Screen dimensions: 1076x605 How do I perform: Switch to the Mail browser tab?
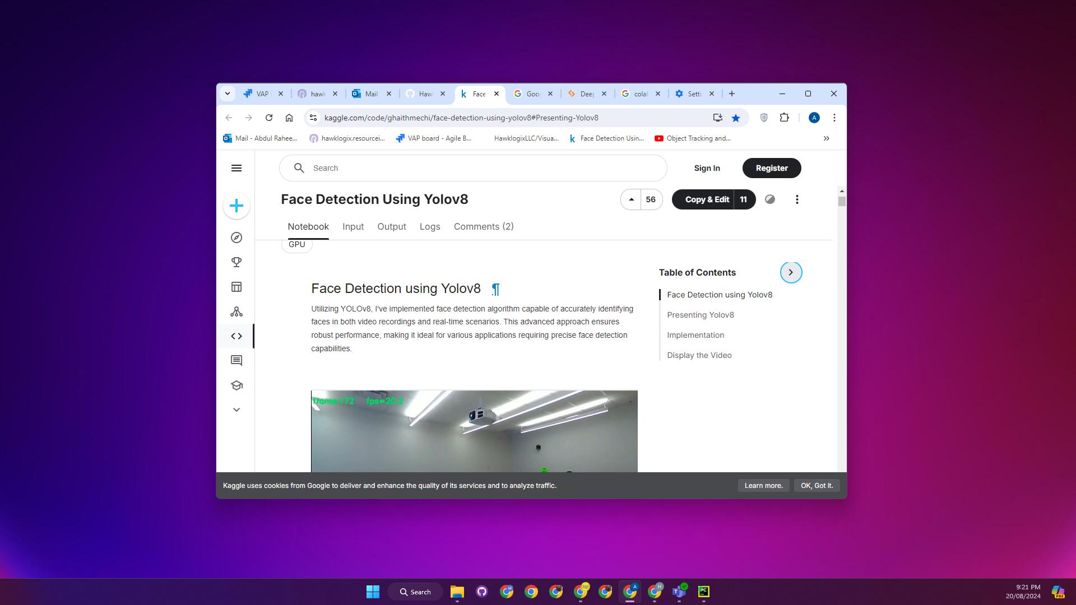pos(371,94)
